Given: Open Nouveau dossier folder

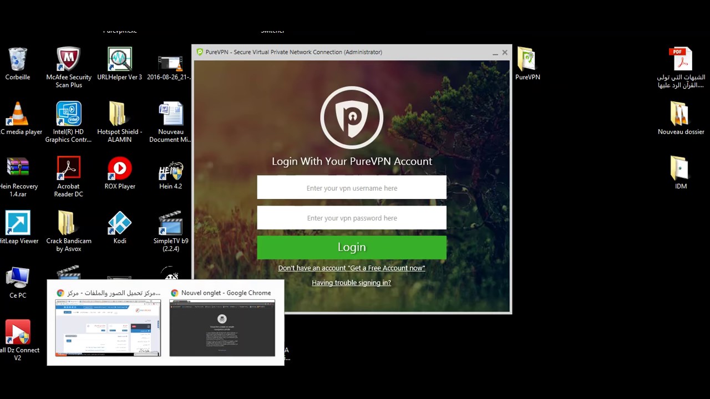Looking at the screenshot, I should [x=679, y=114].
